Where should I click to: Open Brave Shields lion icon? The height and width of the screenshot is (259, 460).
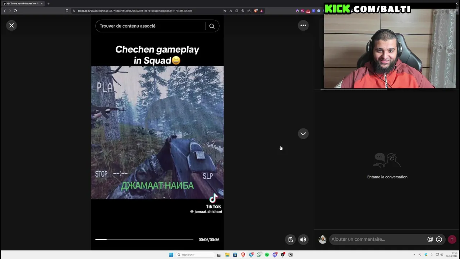tap(256, 11)
